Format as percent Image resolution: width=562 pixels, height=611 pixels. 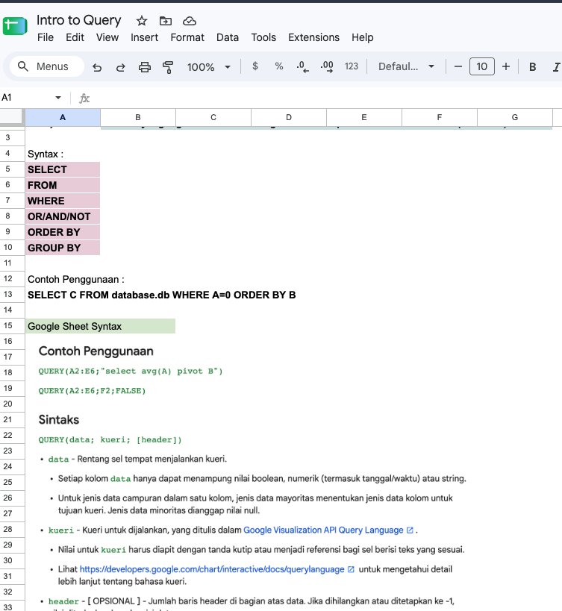point(278,66)
